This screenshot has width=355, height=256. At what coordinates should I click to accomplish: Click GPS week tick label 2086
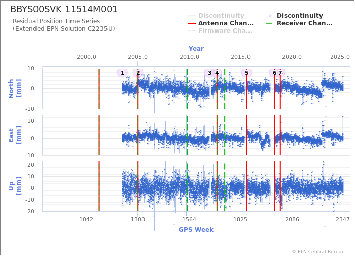pos(292,219)
